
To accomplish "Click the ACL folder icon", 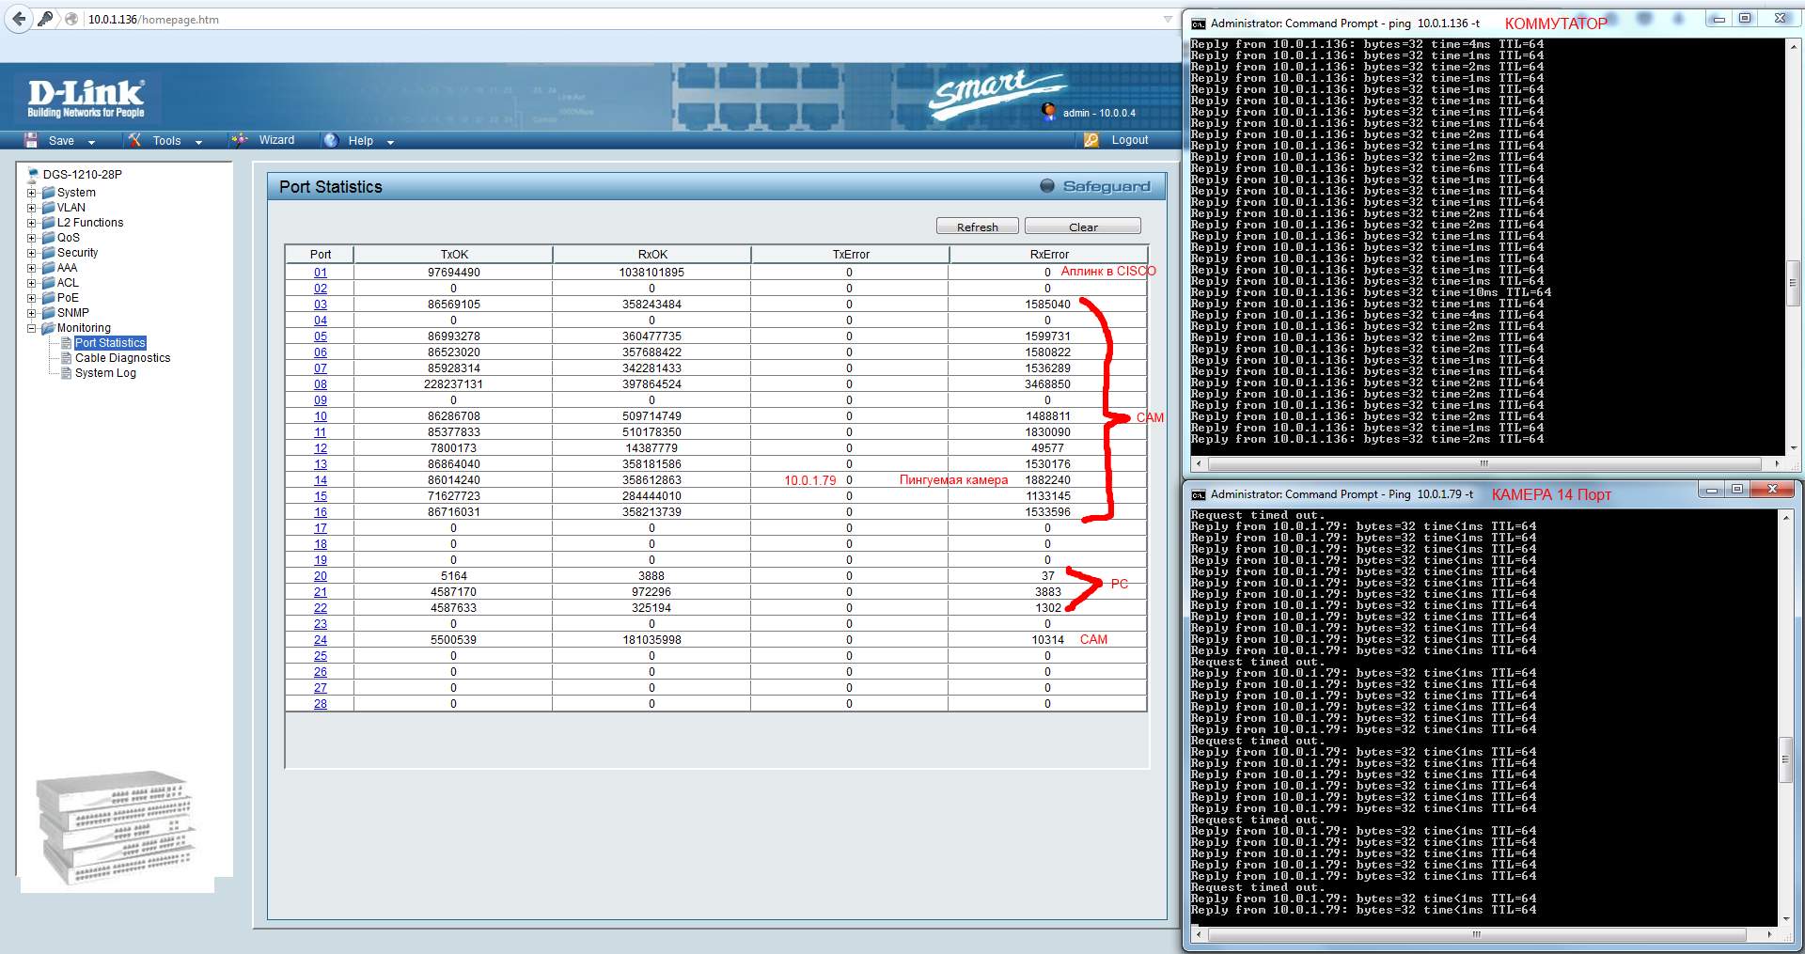I will (48, 283).
